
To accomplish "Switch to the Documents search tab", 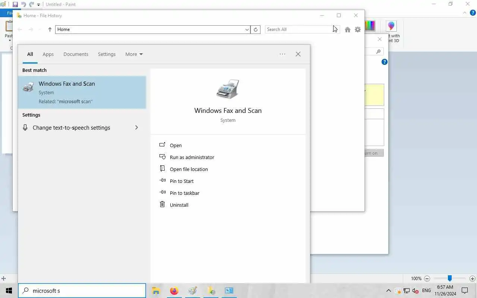I will pyautogui.click(x=76, y=54).
